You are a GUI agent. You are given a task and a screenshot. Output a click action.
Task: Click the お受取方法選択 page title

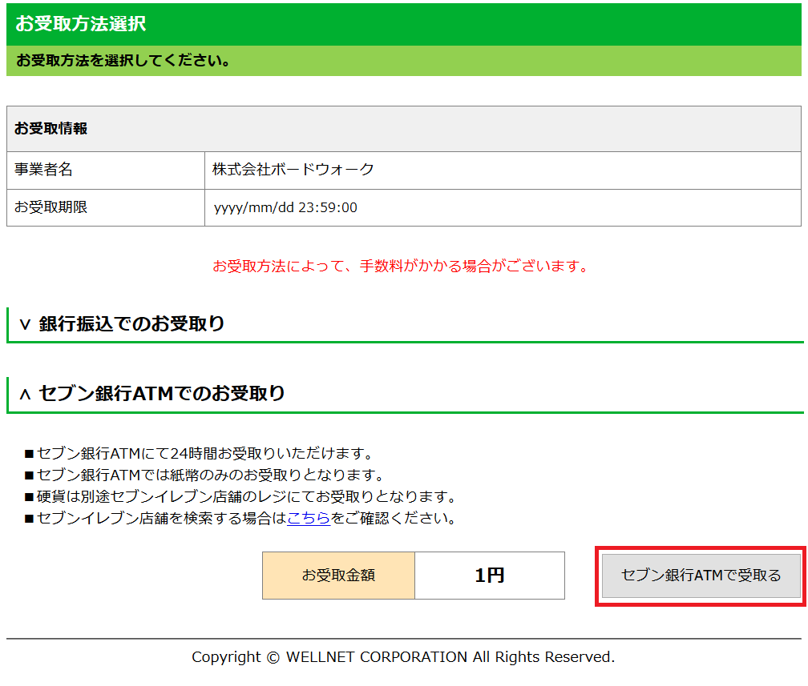click(81, 24)
